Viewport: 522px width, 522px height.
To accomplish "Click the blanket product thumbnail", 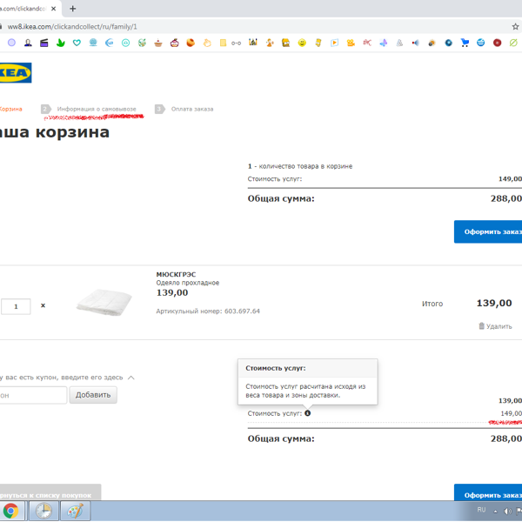I will coord(104,303).
